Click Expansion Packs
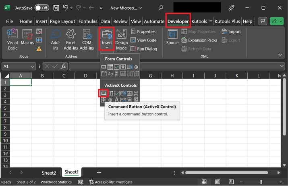This screenshot has height=186, width=288. (199, 40)
